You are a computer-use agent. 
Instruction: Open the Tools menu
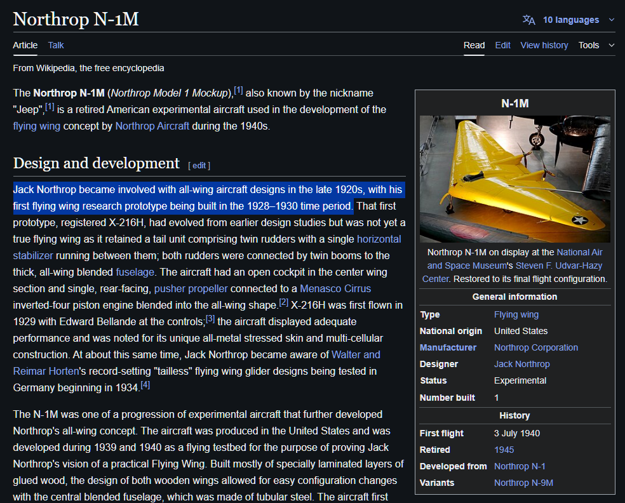pos(589,46)
